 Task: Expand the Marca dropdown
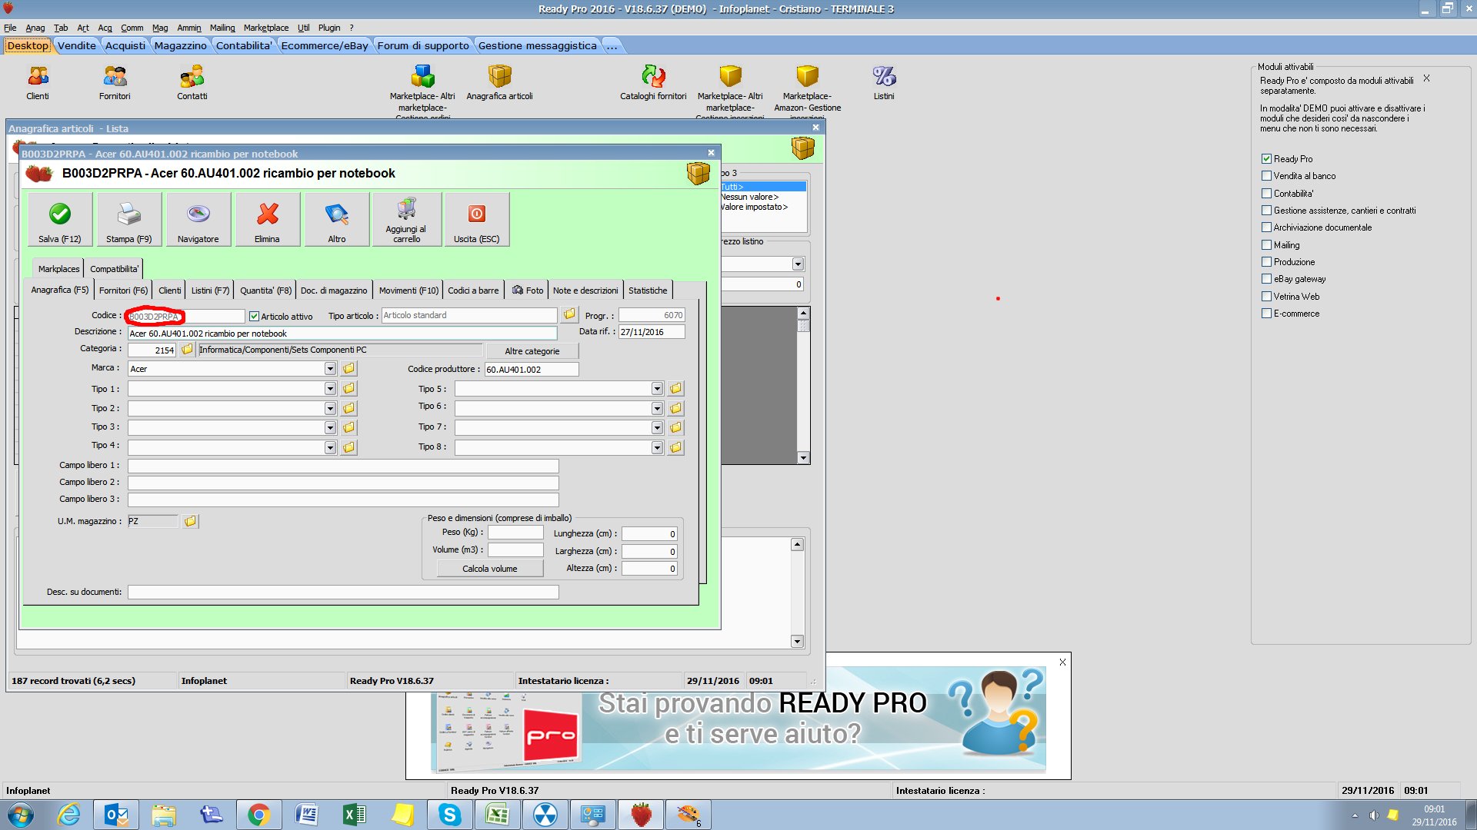(x=330, y=369)
